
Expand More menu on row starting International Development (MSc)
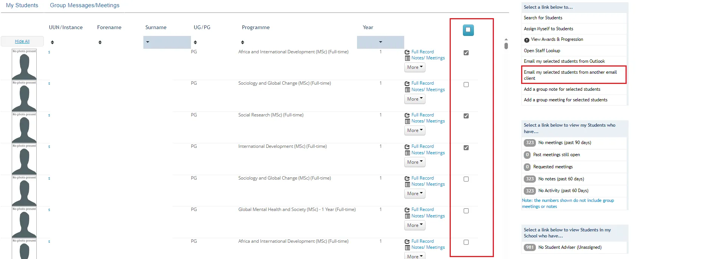[x=415, y=162]
